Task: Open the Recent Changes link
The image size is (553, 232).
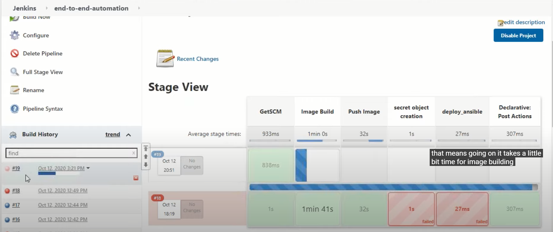Action: [x=198, y=59]
